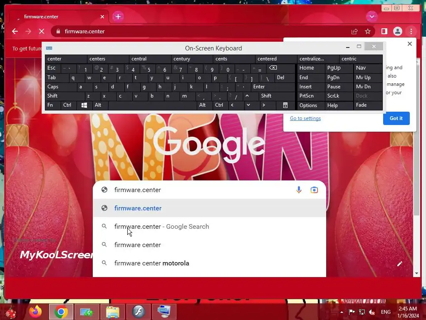426x320 pixels.
Task: Click the Enter key on keyboard
Action: (x=273, y=87)
